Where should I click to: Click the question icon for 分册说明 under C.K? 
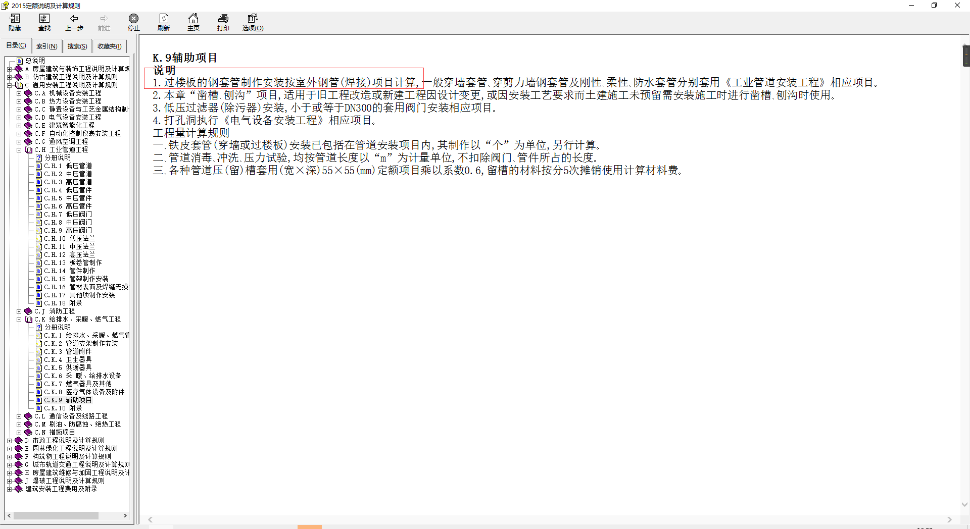pyautogui.click(x=39, y=327)
